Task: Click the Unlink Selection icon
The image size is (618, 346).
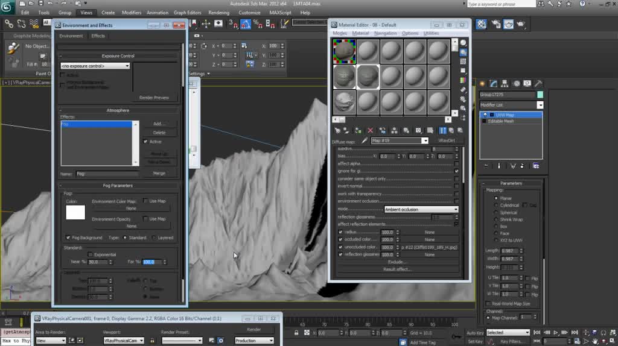Action: (x=21, y=24)
